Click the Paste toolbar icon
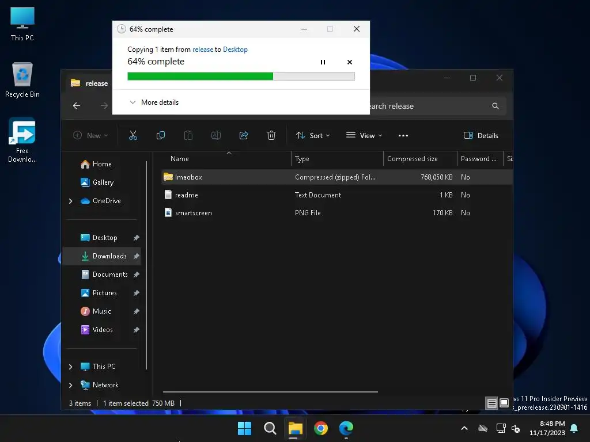This screenshot has width=590, height=442. 188,136
